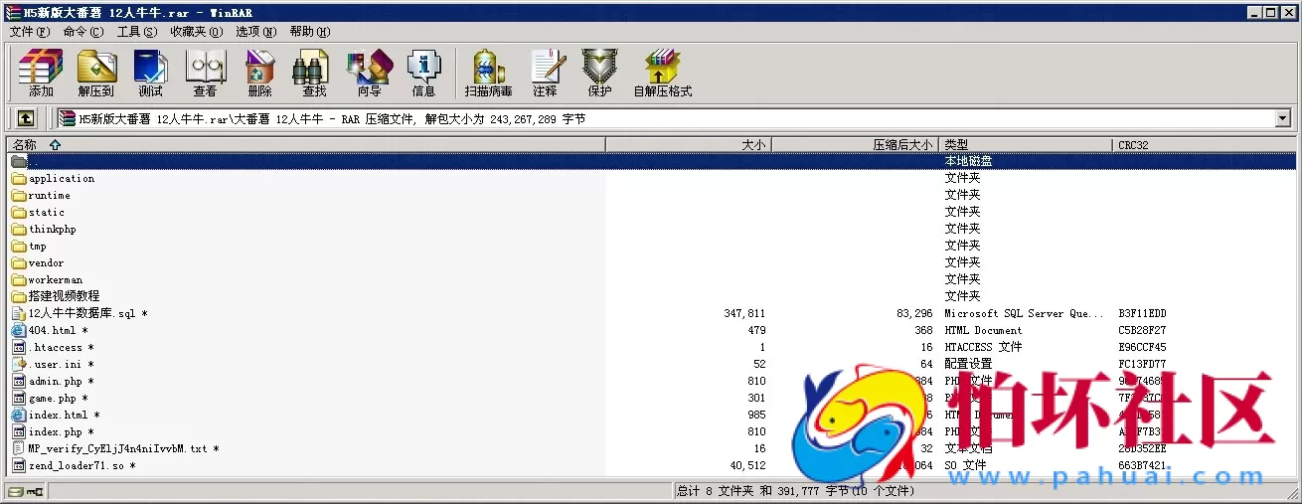Launch the 向导 (Wizard) tool

369,74
